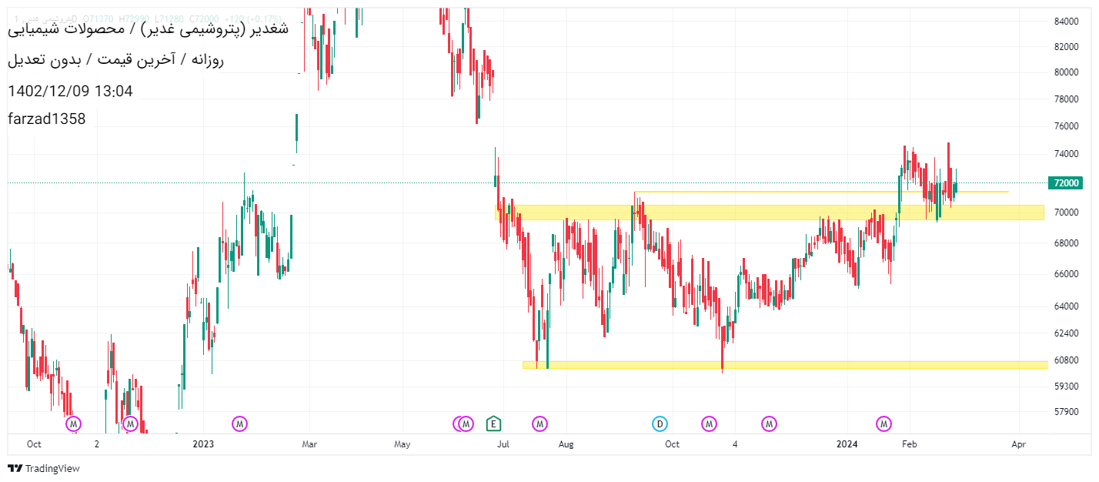1099x482 pixels.
Task: Open the M marker between Jul and Aug
Action: (x=540, y=423)
